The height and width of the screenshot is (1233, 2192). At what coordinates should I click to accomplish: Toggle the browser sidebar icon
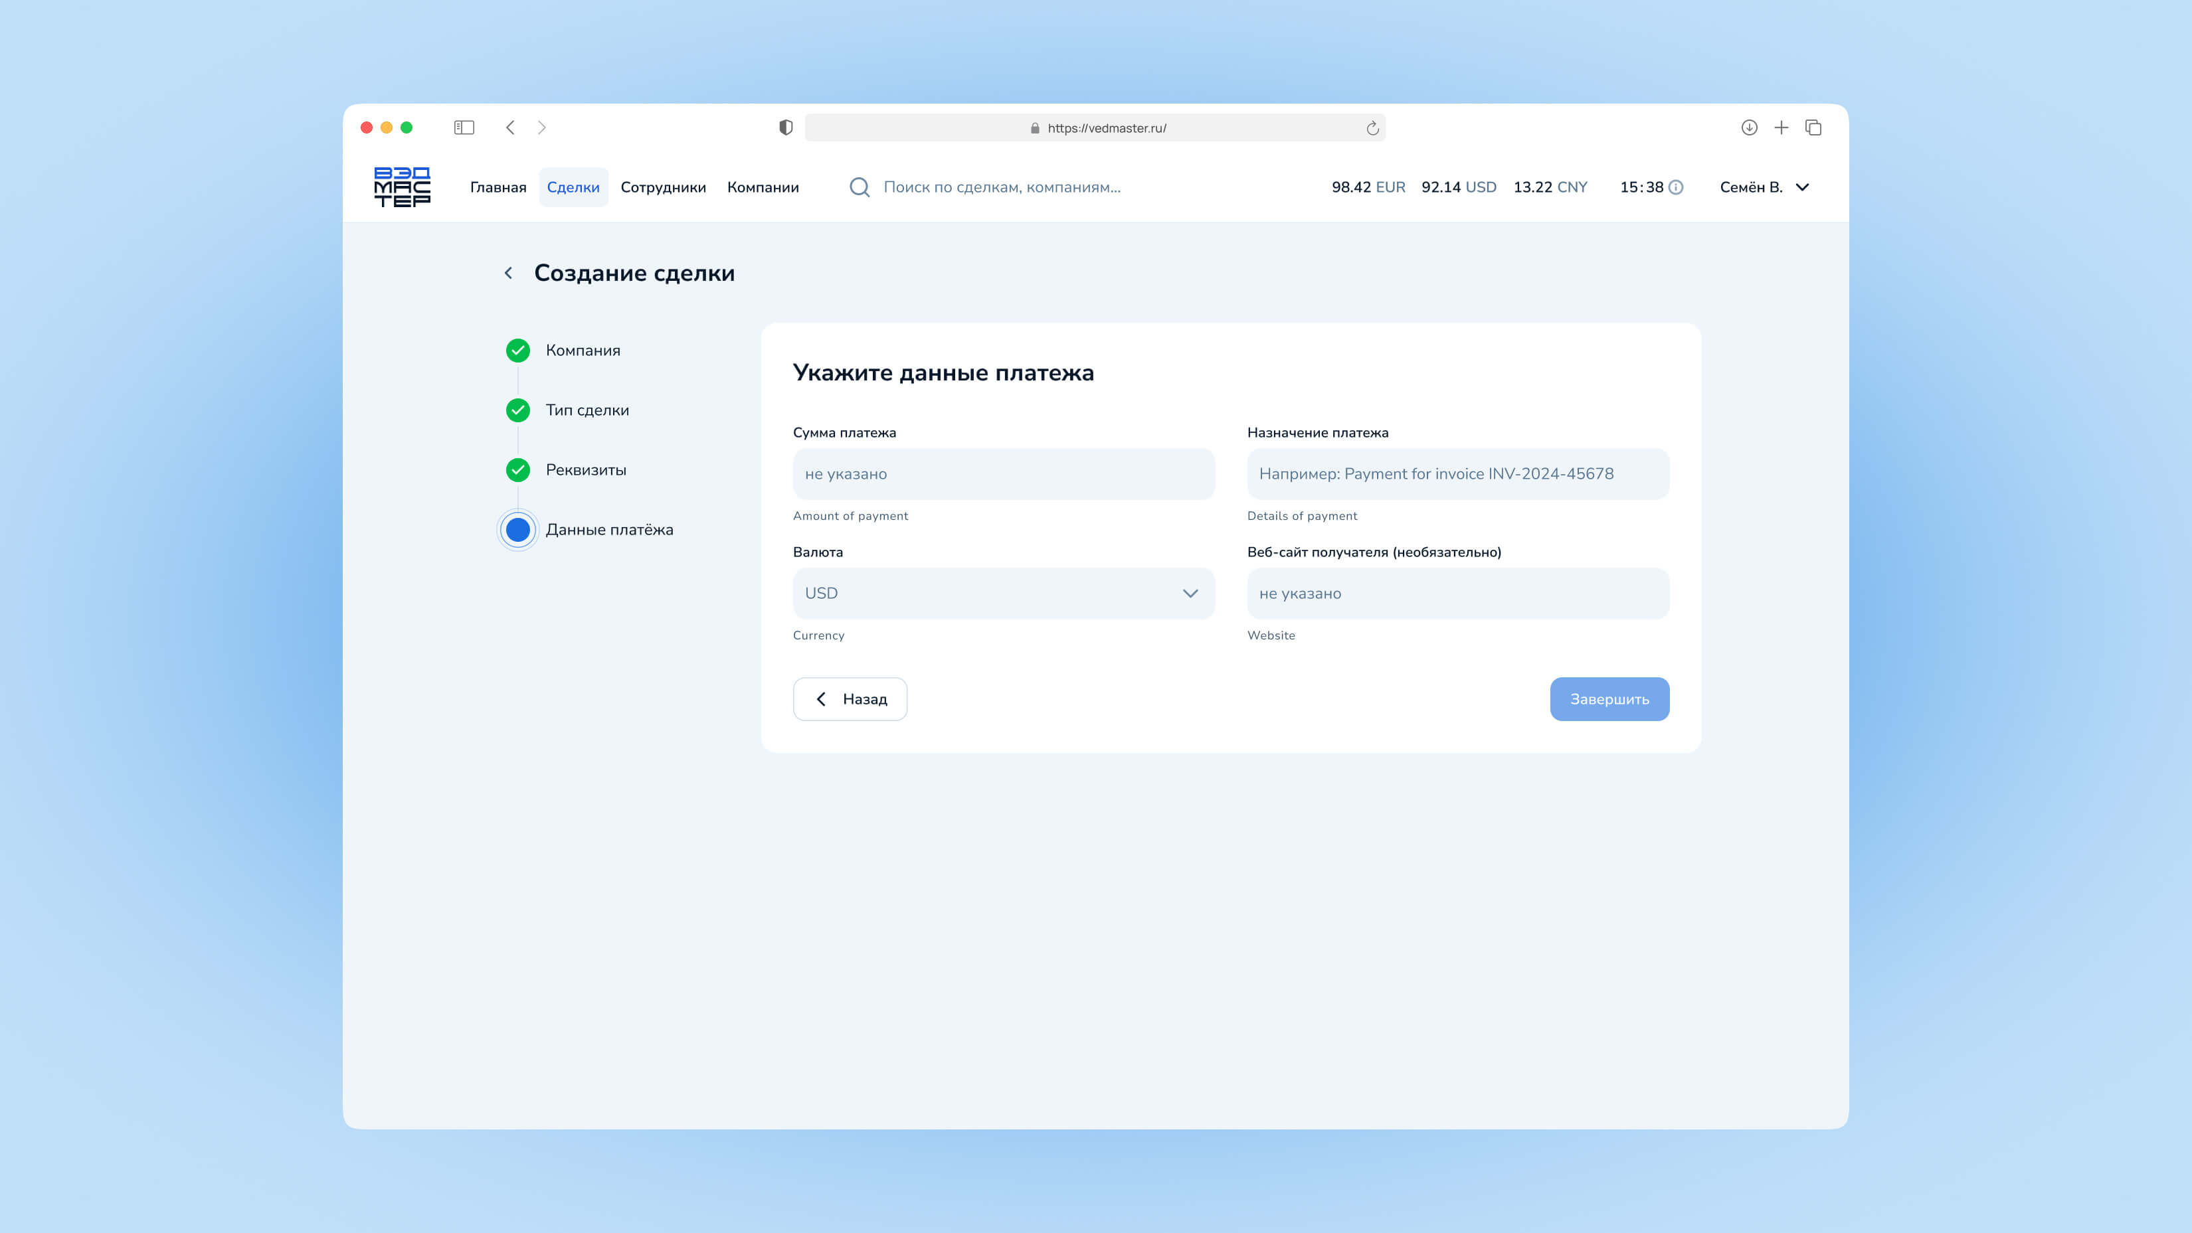464,127
